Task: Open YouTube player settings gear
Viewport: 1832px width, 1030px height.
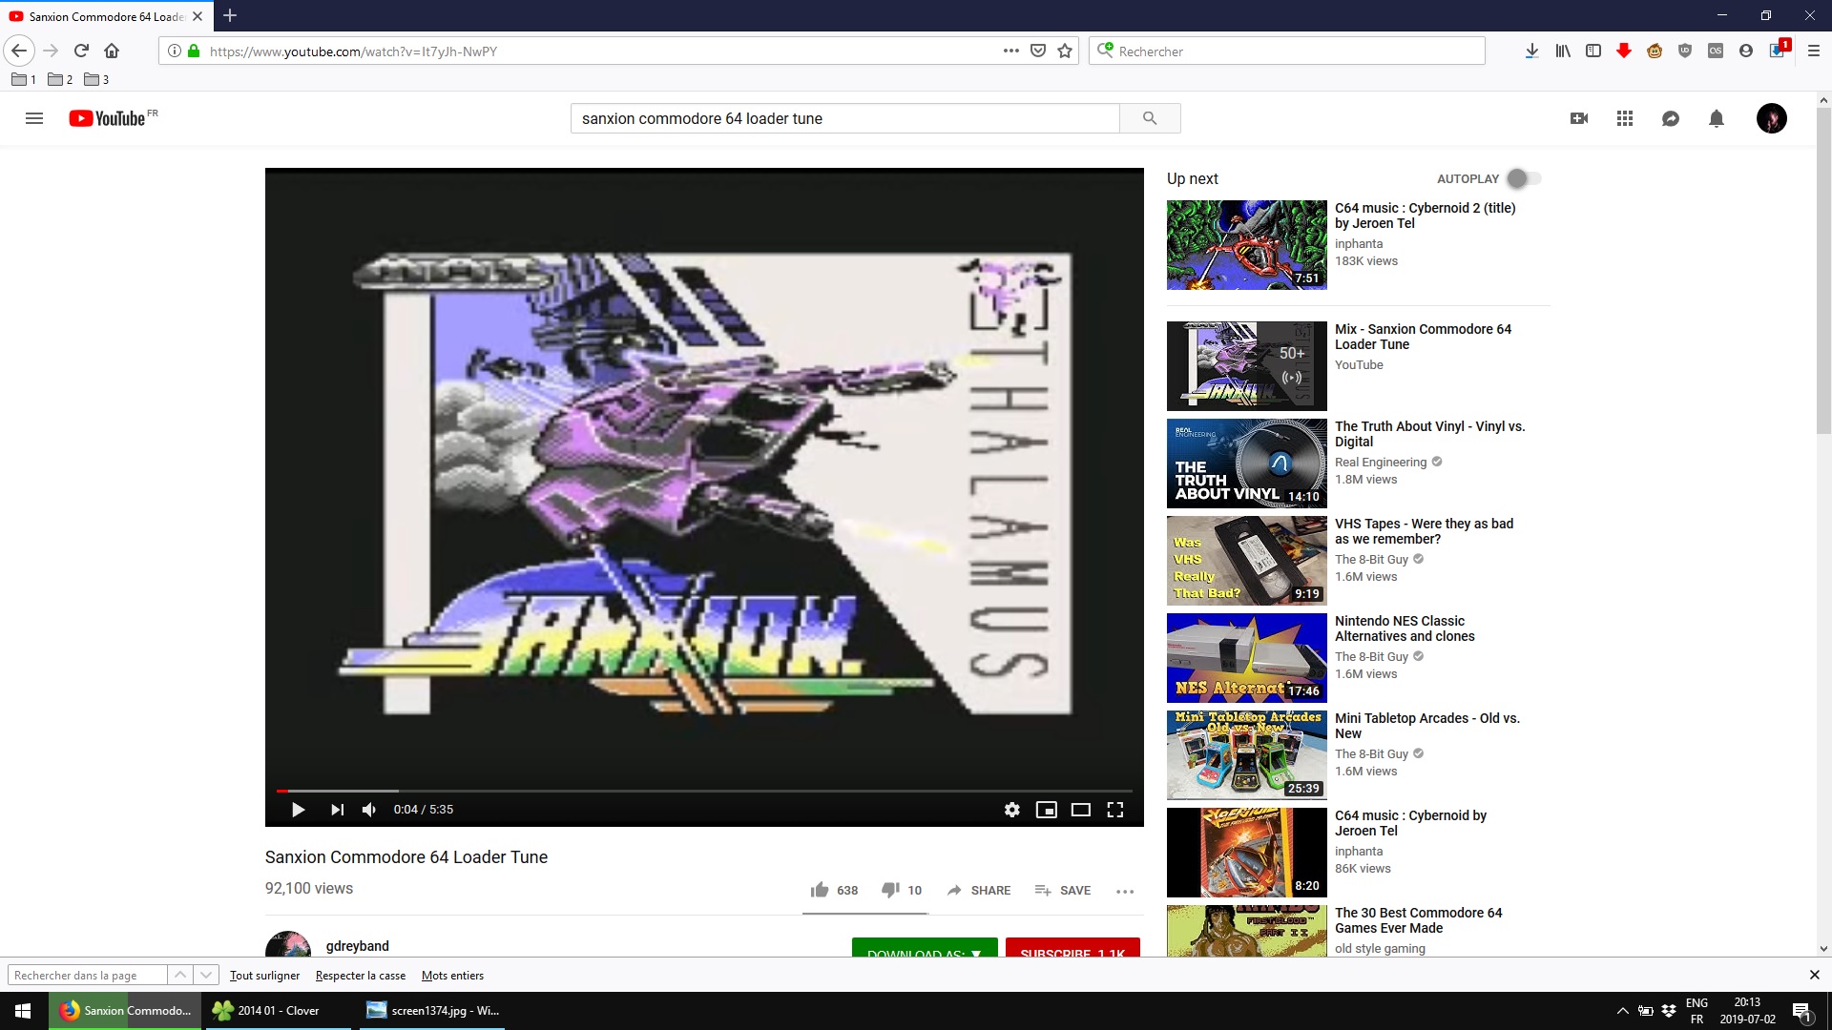Action: [1011, 810]
